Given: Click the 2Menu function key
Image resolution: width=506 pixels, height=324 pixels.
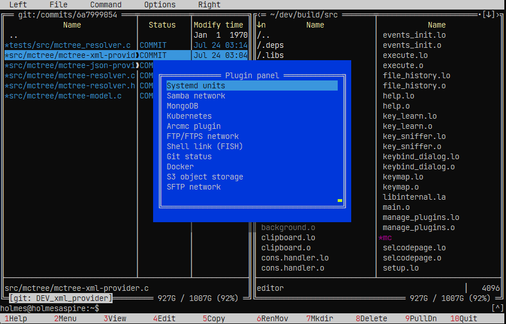Looking at the screenshot, I should tap(65, 319).
